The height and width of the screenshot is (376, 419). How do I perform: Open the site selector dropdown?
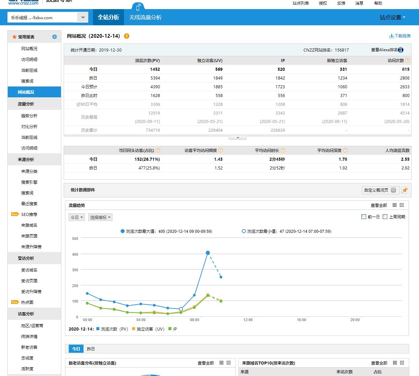[83, 18]
